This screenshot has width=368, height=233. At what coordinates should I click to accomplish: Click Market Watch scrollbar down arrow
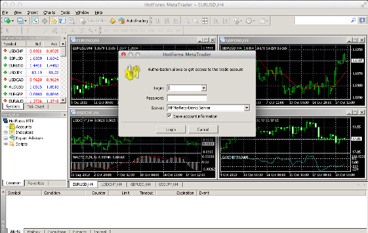pos(63,100)
